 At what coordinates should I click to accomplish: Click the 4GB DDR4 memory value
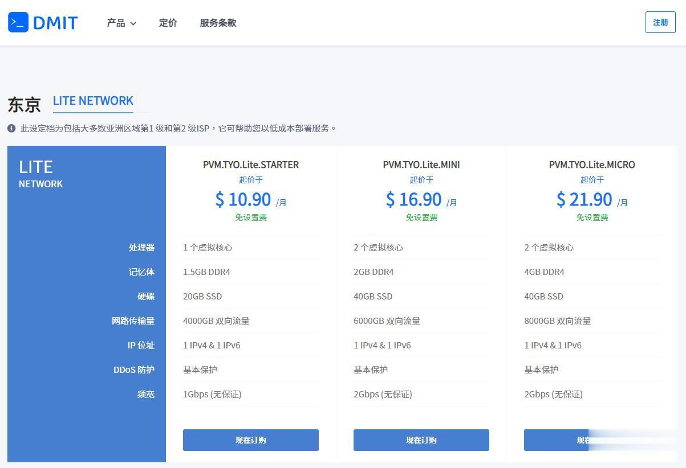point(544,272)
